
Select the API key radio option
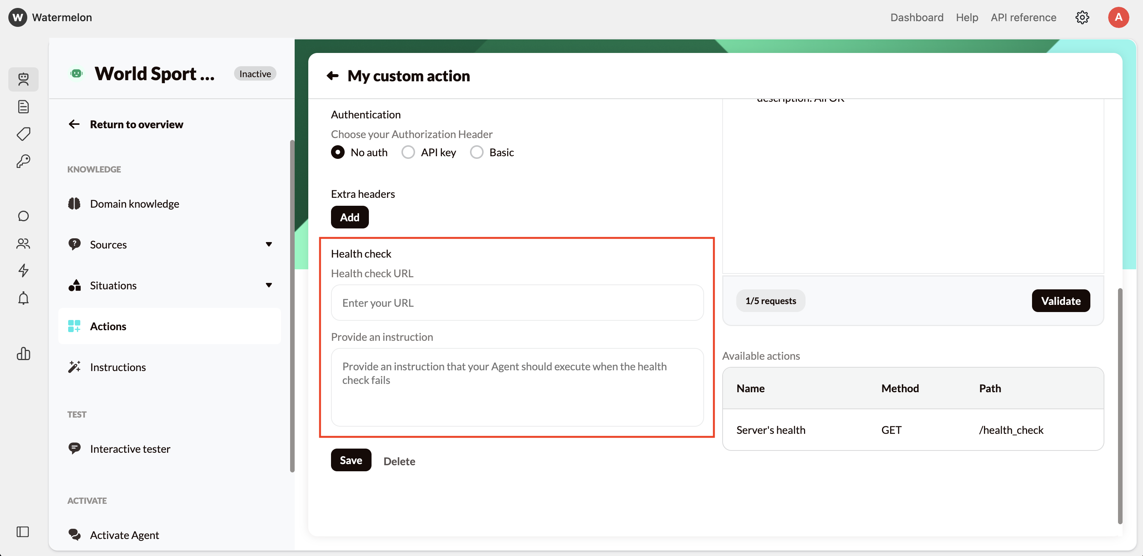(x=408, y=152)
